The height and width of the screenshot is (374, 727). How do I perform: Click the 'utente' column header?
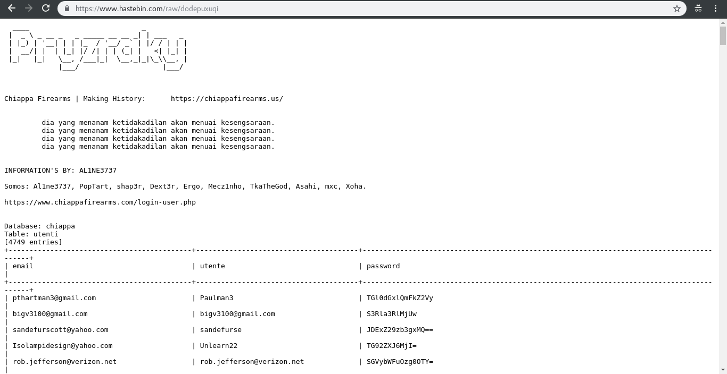[x=212, y=266]
